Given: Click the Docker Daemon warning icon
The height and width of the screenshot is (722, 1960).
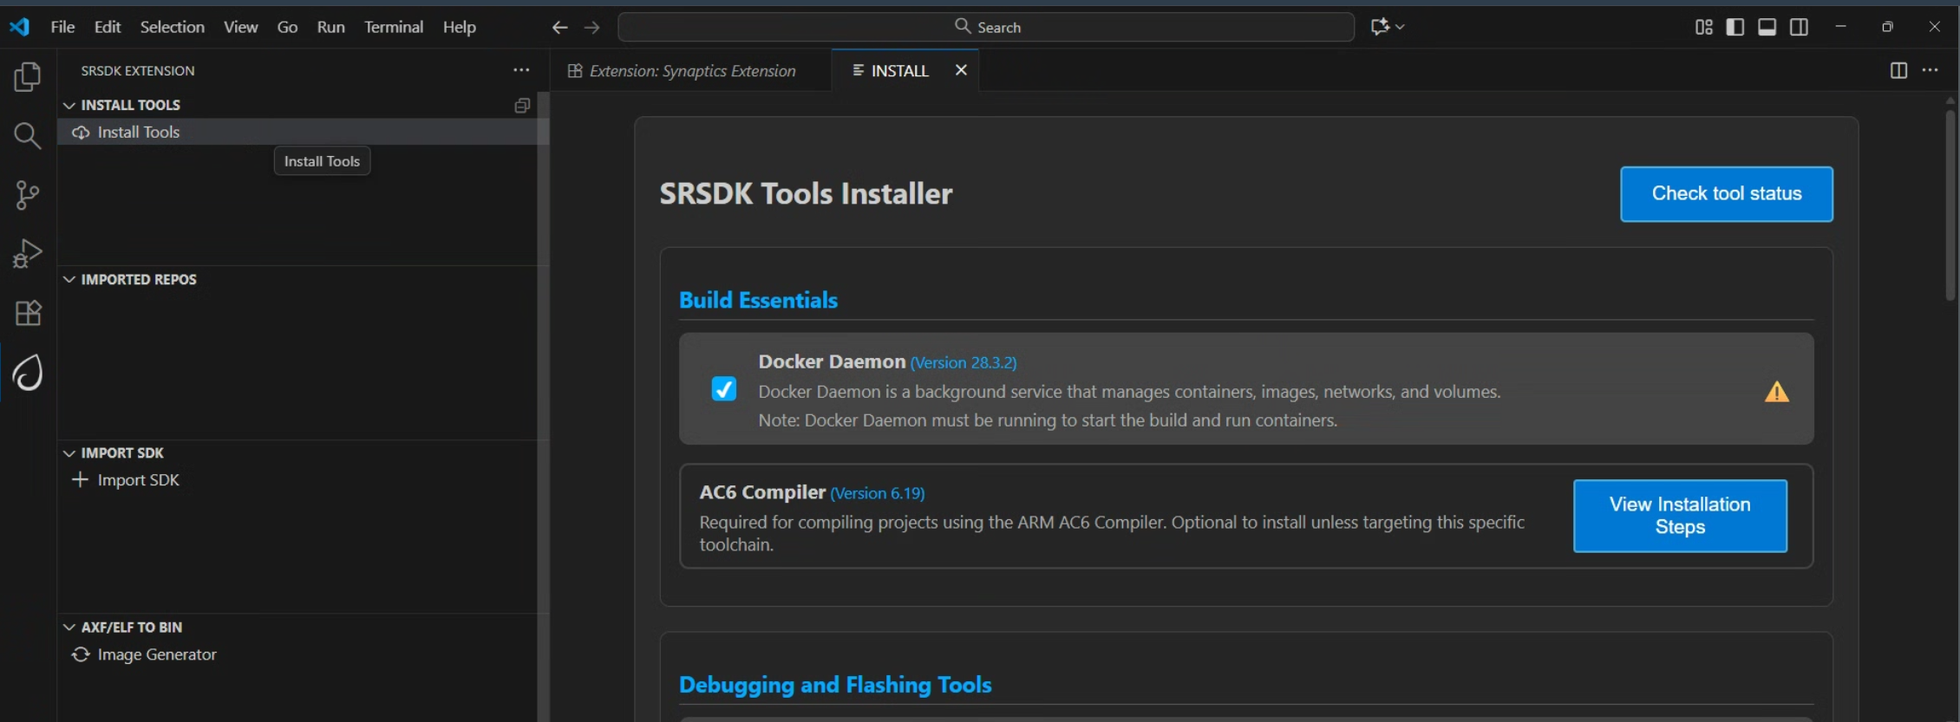Looking at the screenshot, I should pyautogui.click(x=1776, y=392).
